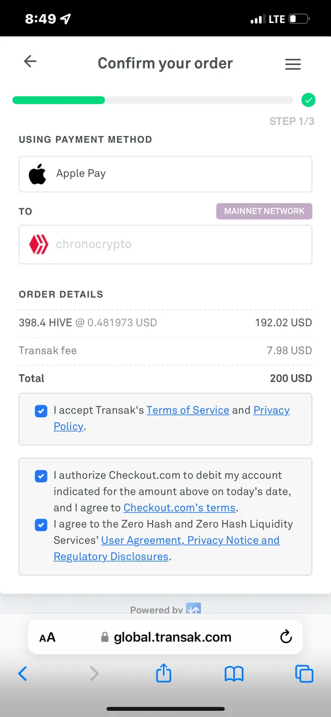The height and width of the screenshot is (717, 331).
Task: Open Safari bookmarks
Action: (x=234, y=673)
